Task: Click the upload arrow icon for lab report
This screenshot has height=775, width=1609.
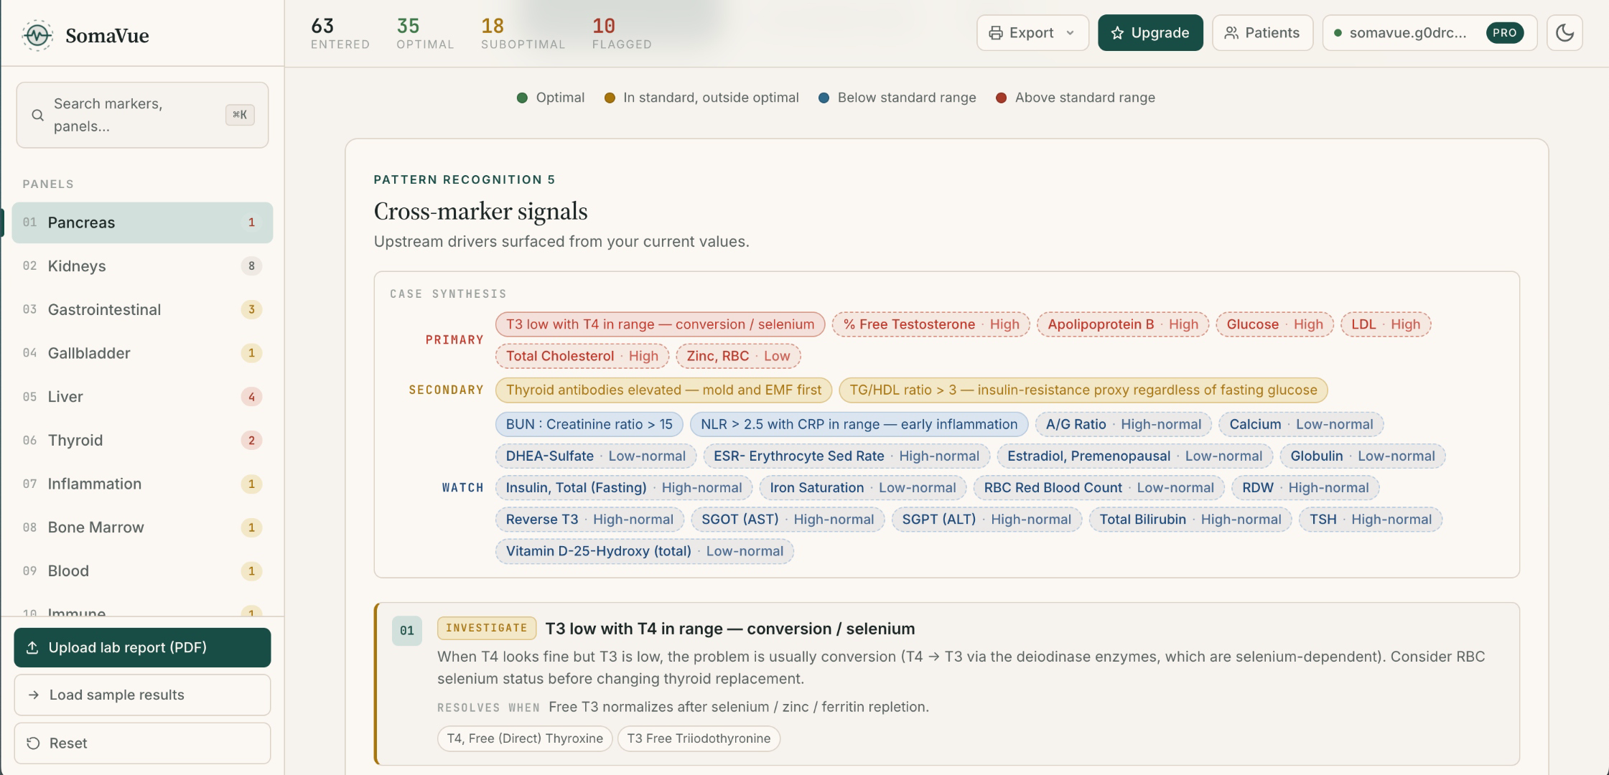Action: [32, 647]
